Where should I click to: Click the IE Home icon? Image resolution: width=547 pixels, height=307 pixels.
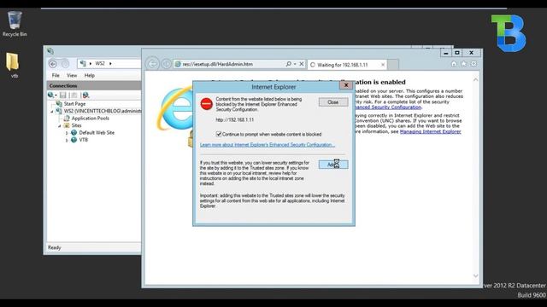pos(454,64)
